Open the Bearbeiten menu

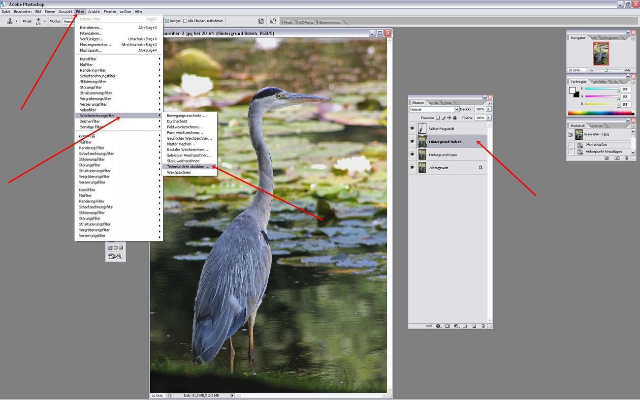[x=23, y=11]
